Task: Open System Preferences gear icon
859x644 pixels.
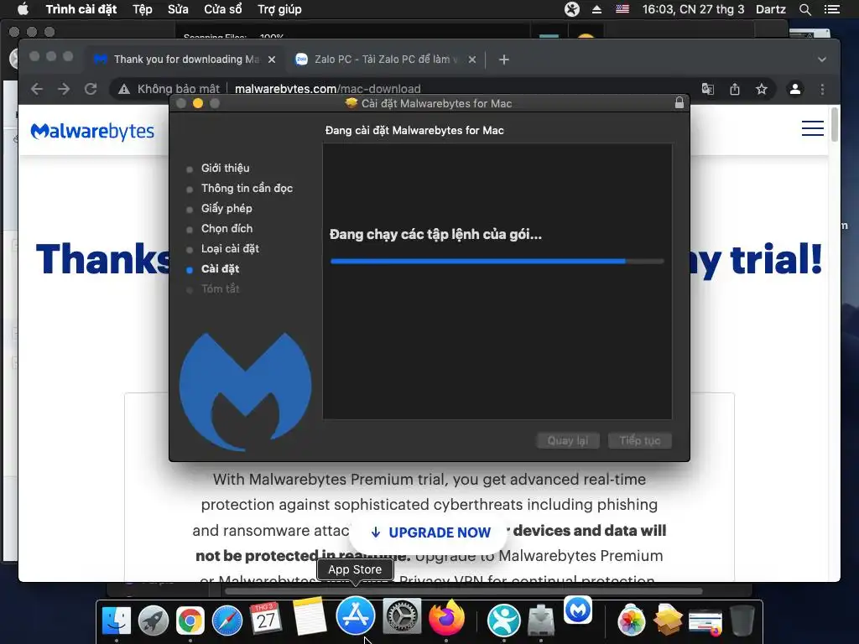Action: point(402,618)
